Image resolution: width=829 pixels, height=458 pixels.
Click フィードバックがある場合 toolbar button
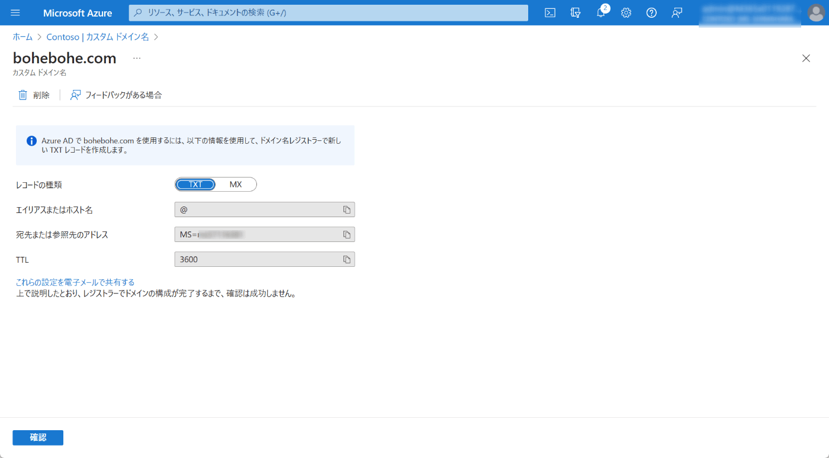(x=116, y=95)
